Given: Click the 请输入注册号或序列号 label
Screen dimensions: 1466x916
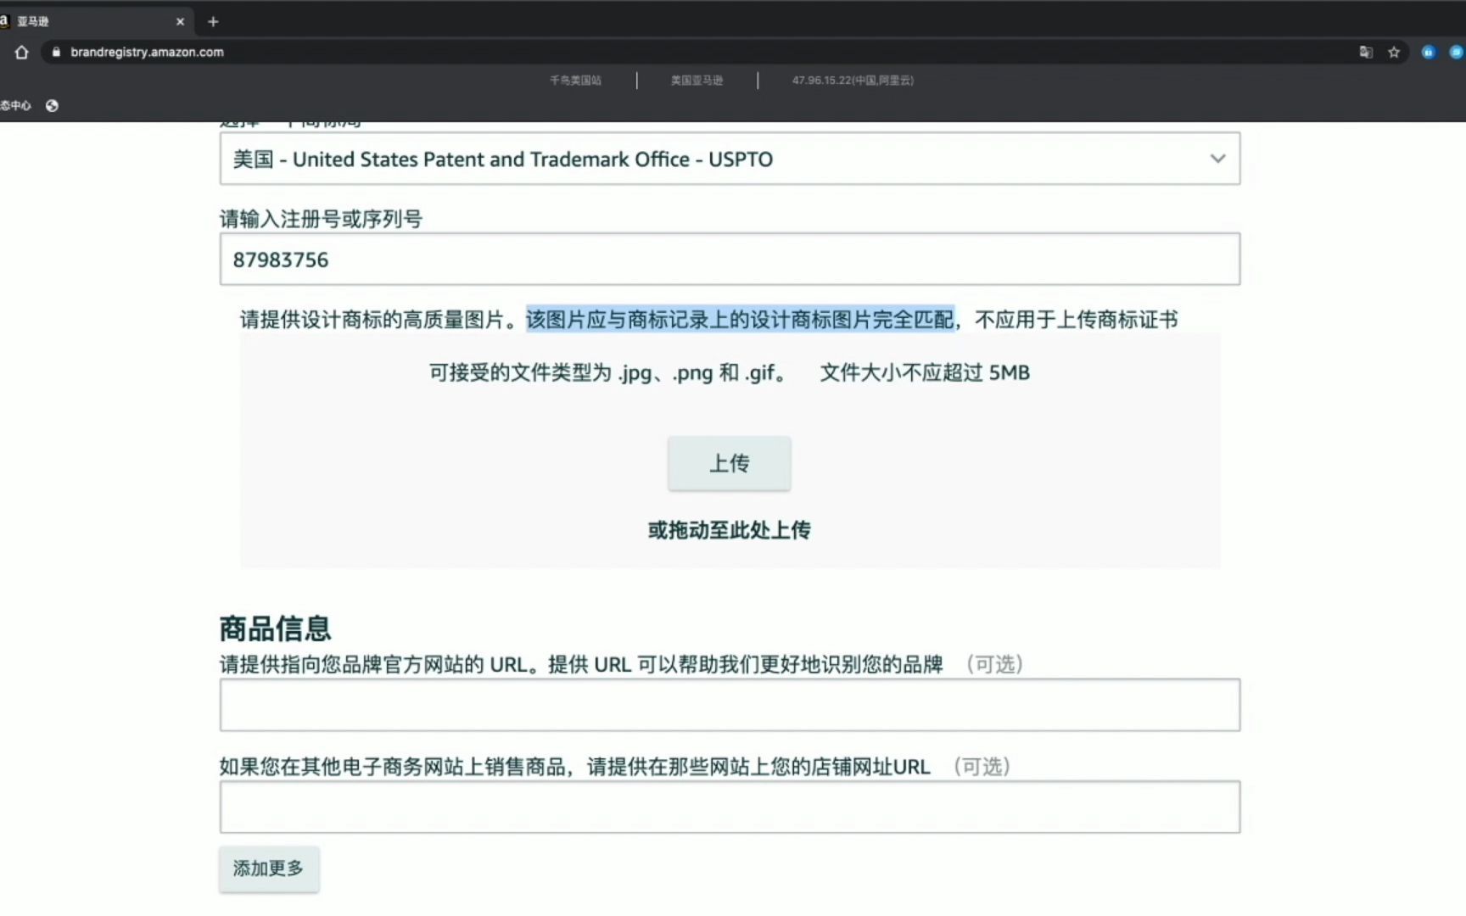Looking at the screenshot, I should pyautogui.click(x=321, y=219).
